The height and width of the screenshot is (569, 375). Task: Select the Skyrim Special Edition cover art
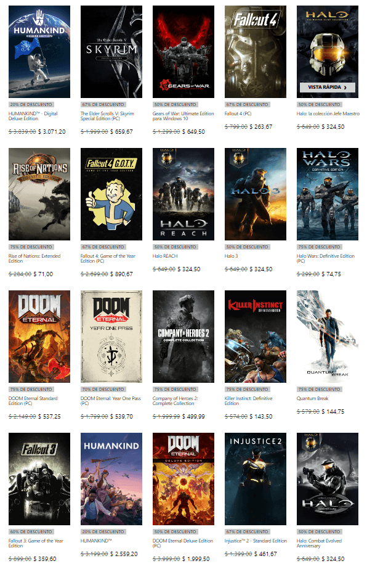click(111, 52)
